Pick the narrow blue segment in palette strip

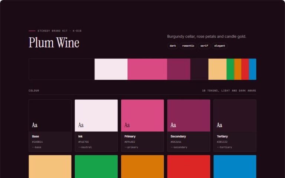pos(252,69)
